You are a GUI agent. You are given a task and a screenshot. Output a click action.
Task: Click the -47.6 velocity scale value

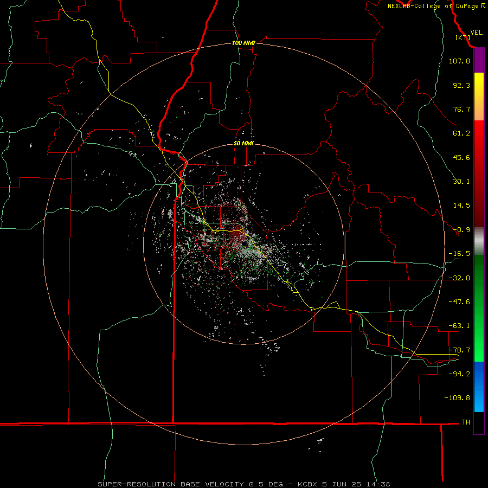(459, 302)
